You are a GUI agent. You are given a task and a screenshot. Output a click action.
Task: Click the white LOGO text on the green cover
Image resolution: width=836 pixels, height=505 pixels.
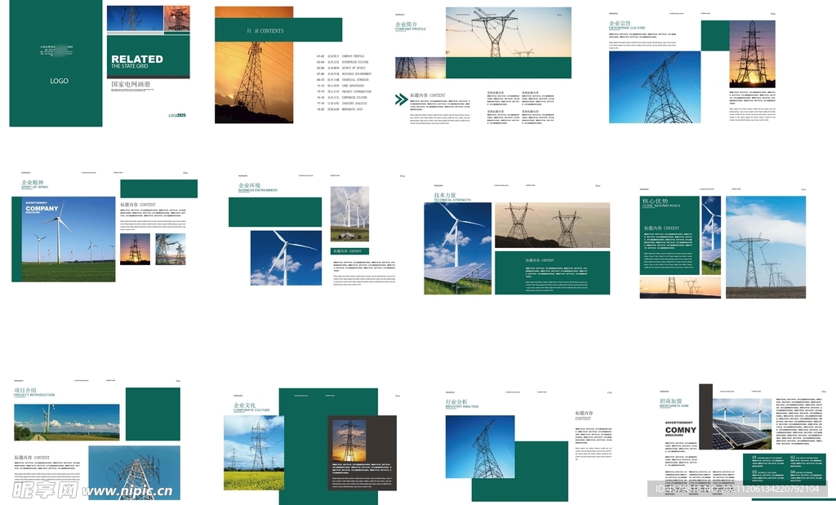tap(59, 81)
